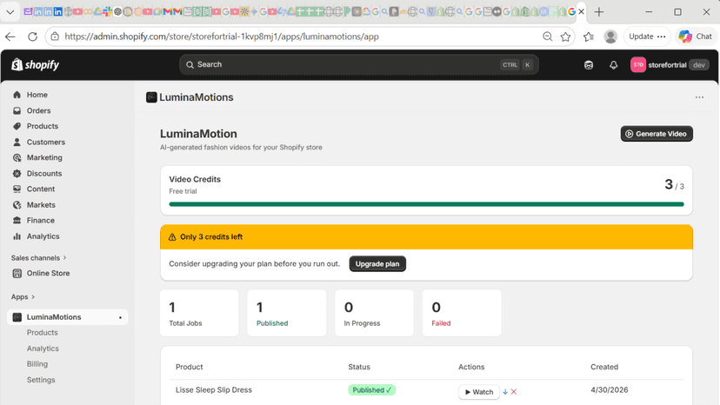Click the Markets globe icon
Image resolution: width=720 pixels, height=405 pixels.
tap(17, 205)
